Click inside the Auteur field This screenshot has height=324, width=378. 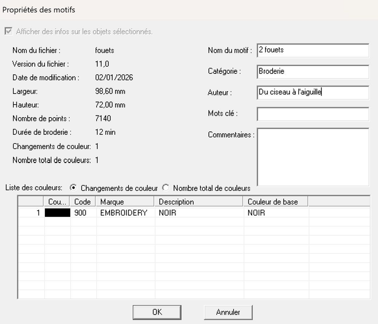pos(312,92)
